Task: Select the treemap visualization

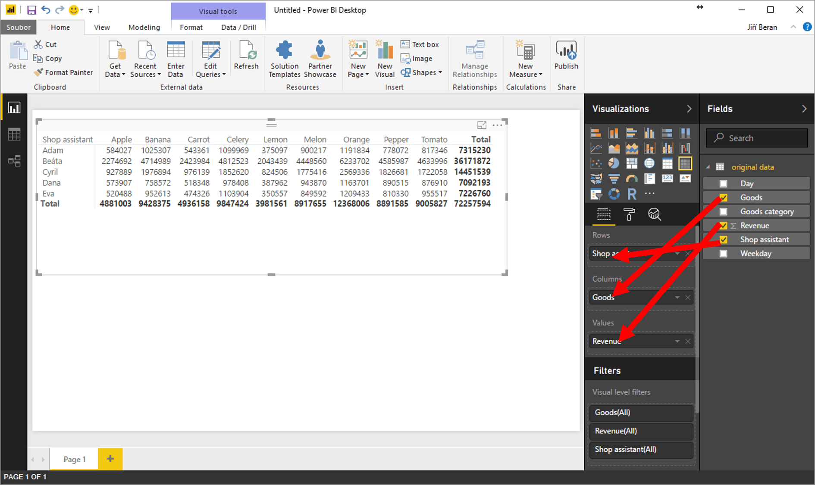Action: (631, 164)
